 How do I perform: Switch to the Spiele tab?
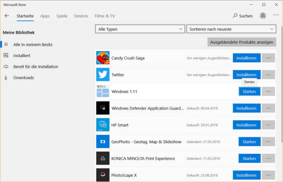click(62, 16)
